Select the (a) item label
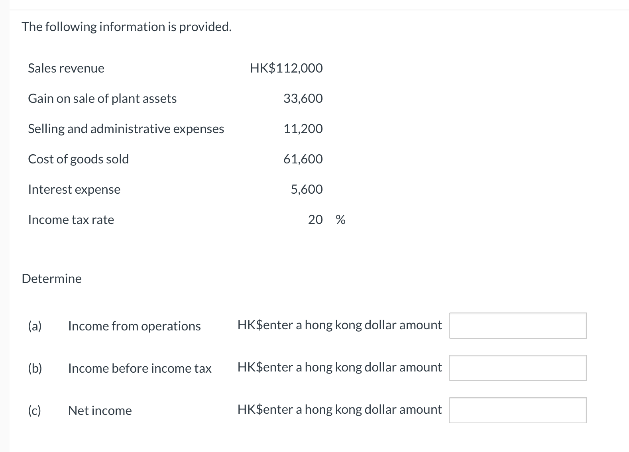629x452 pixels. (x=35, y=326)
